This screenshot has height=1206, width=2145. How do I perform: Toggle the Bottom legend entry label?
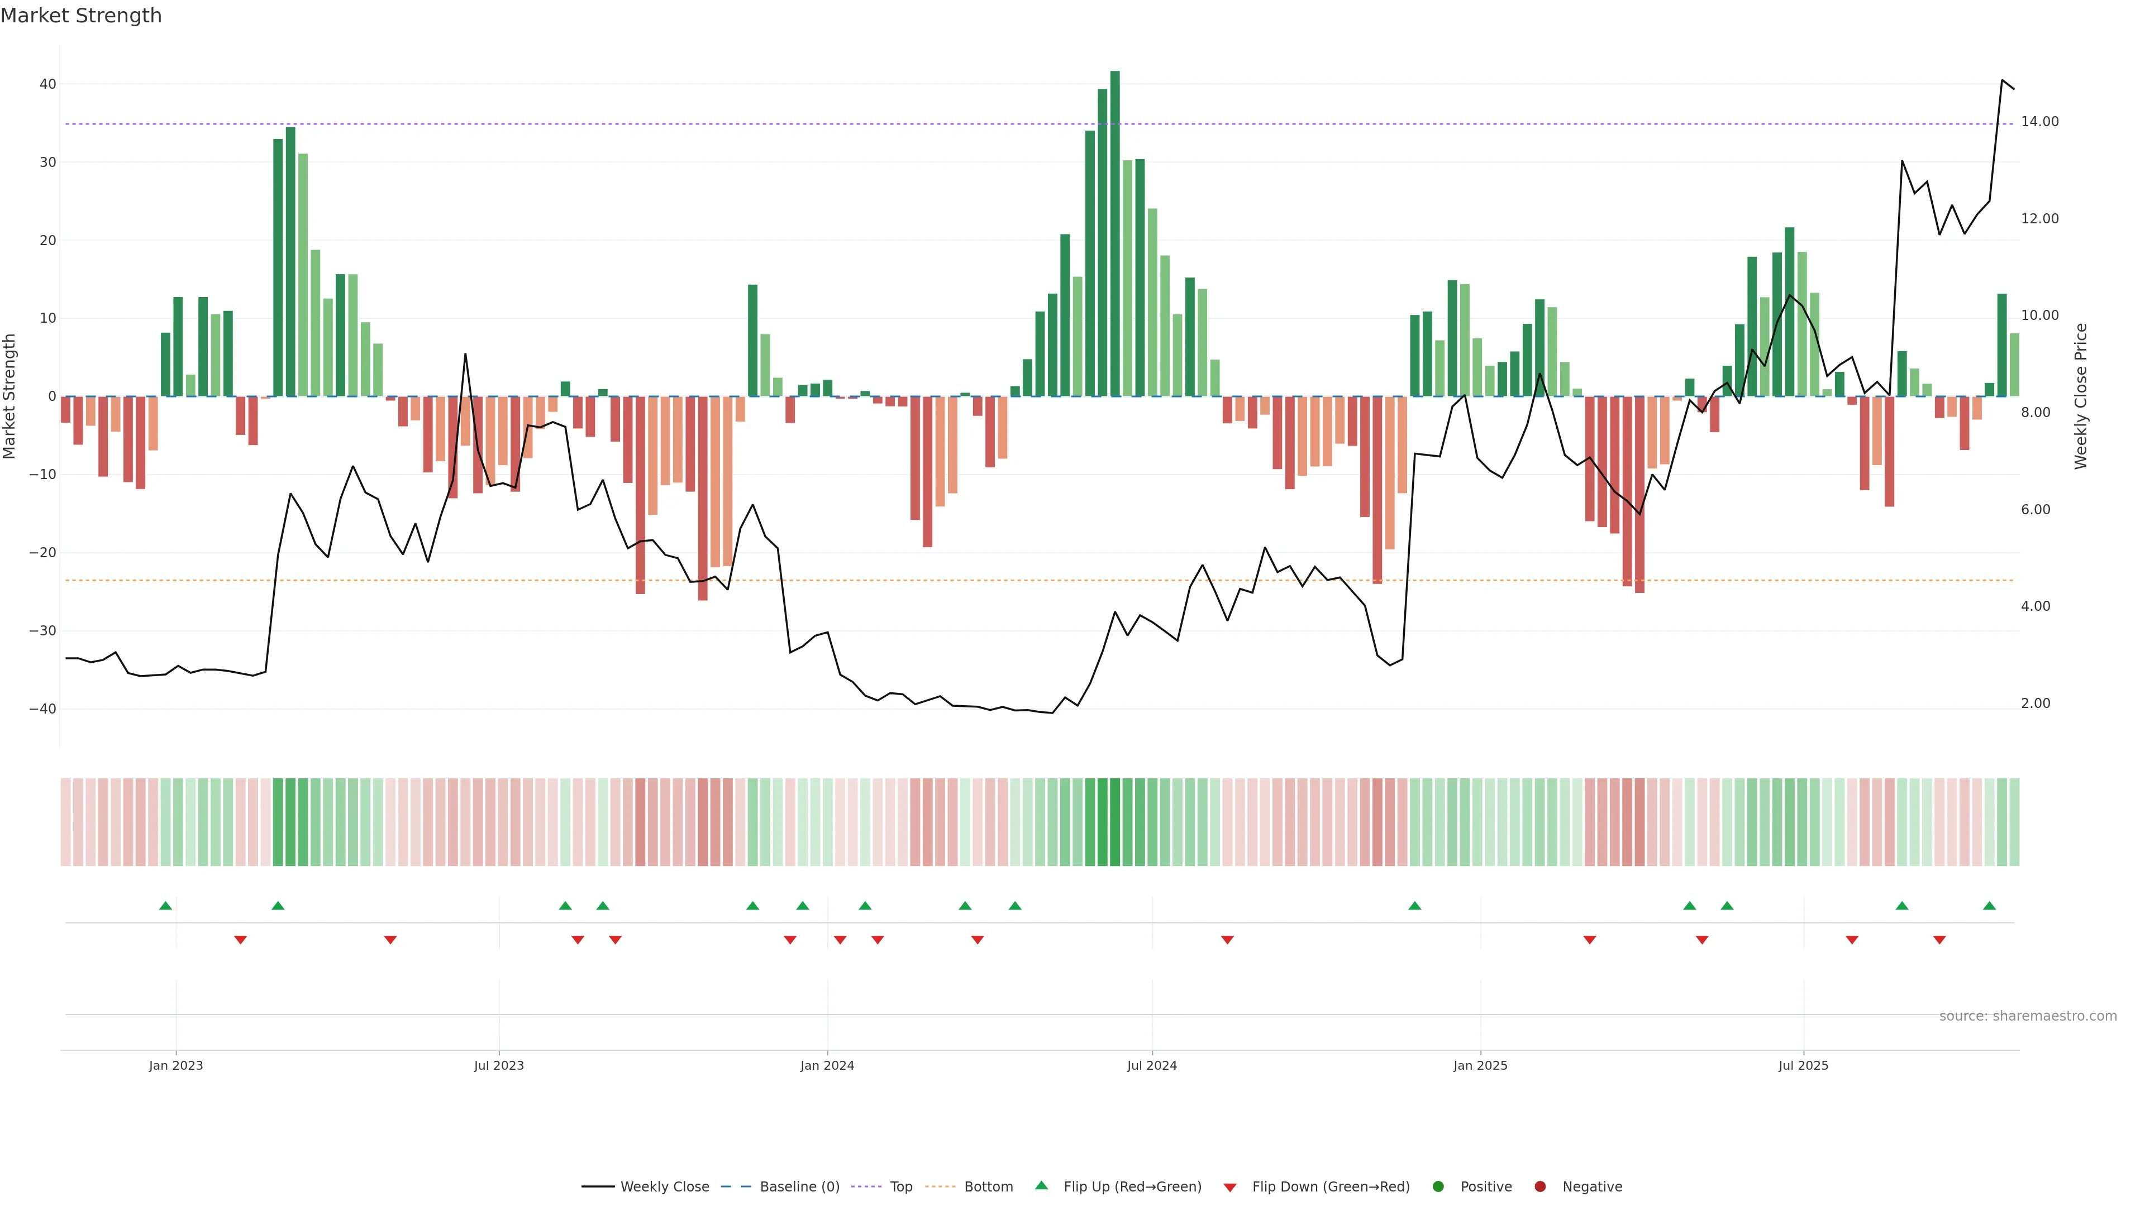click(988, 1187)
